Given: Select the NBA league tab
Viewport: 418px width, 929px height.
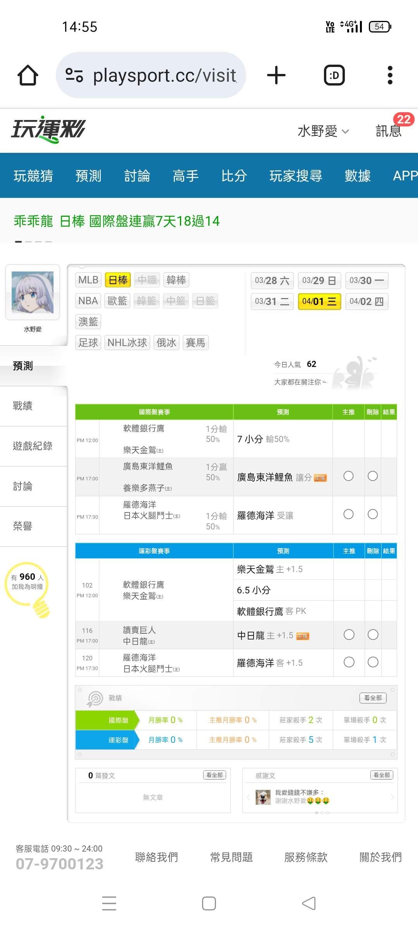Looking at the screenshot, I should click(x=88, y=301).
